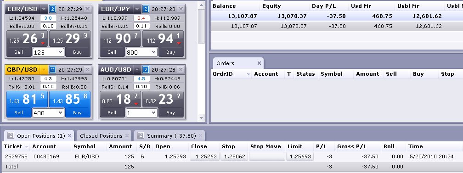This screenshot has height=173, width=463.
Task: Click the EUR/JPY tile blue number 2 icon
Action: [146, 9]
